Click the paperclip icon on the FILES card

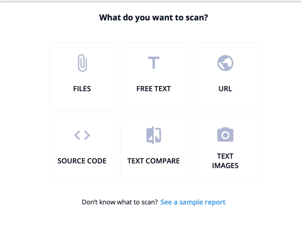pos(82,62)
